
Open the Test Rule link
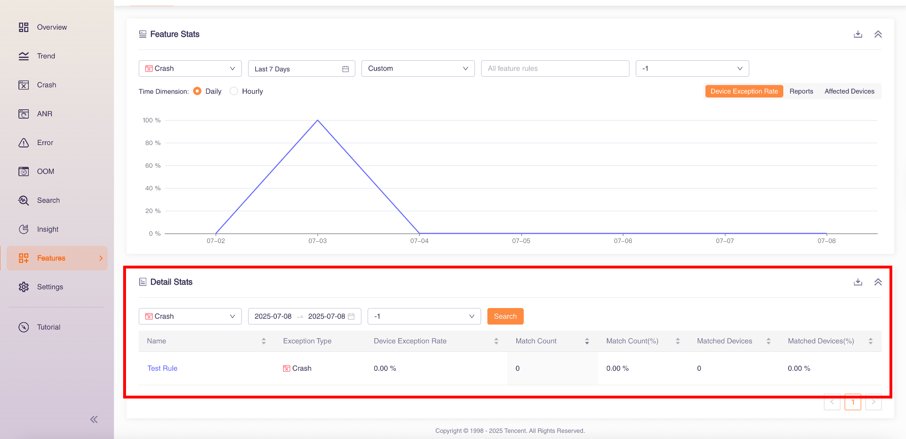162,368
